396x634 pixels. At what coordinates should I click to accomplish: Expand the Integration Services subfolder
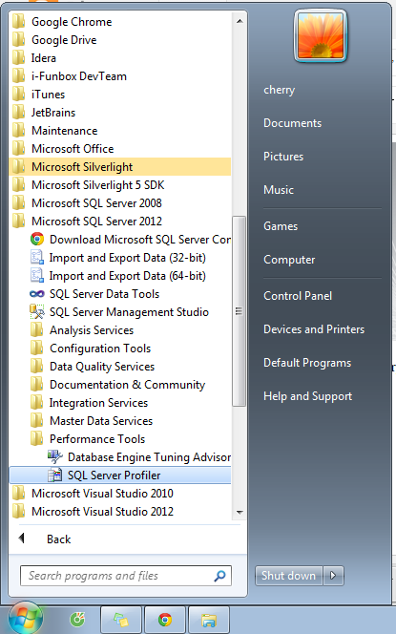tap(120, 403)
